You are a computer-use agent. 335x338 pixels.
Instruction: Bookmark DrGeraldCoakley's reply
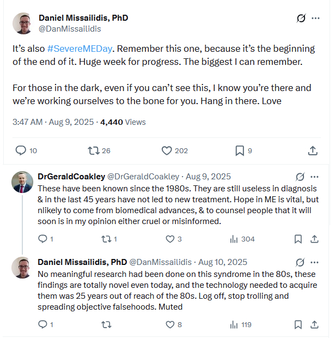[x=298, y=239]
